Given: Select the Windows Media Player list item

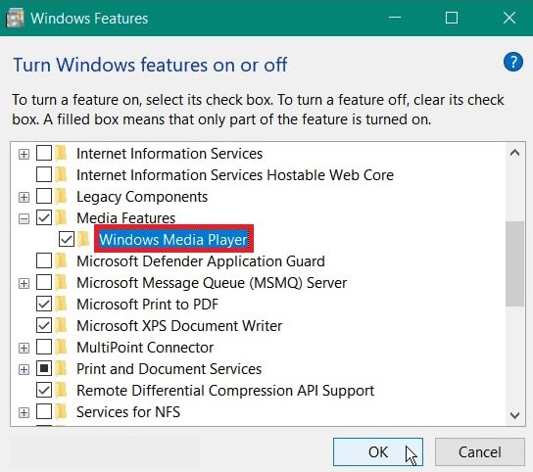Looking at the screenshot, I should pyautogui.click(x=173, y=240).
